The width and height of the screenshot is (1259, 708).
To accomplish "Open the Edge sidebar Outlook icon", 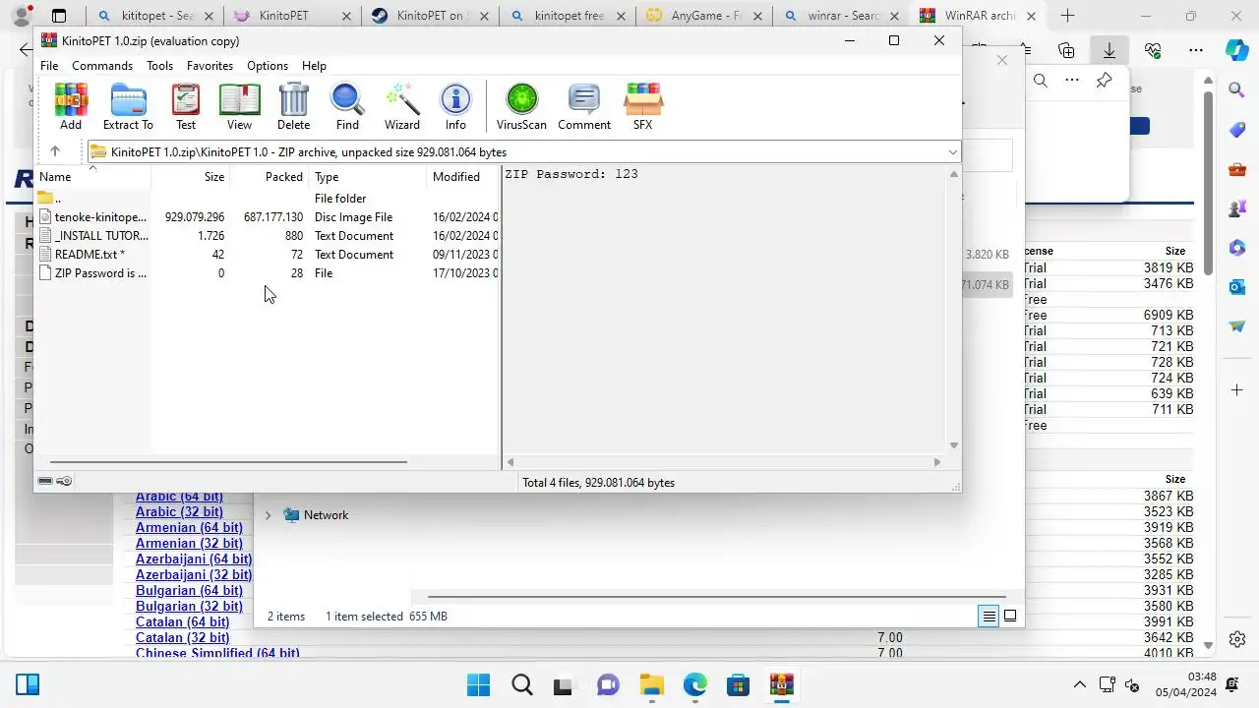I will coord(1237,287).
